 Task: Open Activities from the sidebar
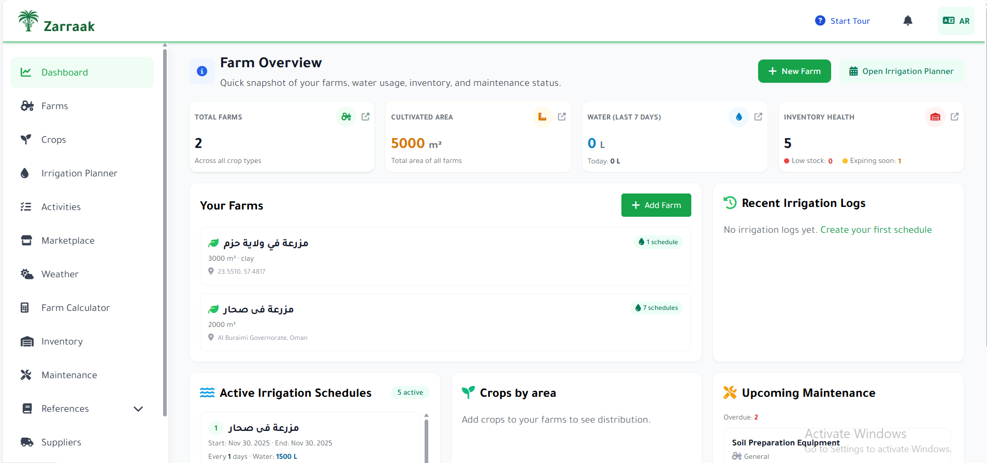tap(82, 207)
